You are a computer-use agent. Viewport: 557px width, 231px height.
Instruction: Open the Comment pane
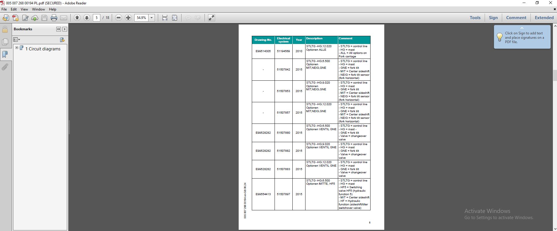(516, 18)
